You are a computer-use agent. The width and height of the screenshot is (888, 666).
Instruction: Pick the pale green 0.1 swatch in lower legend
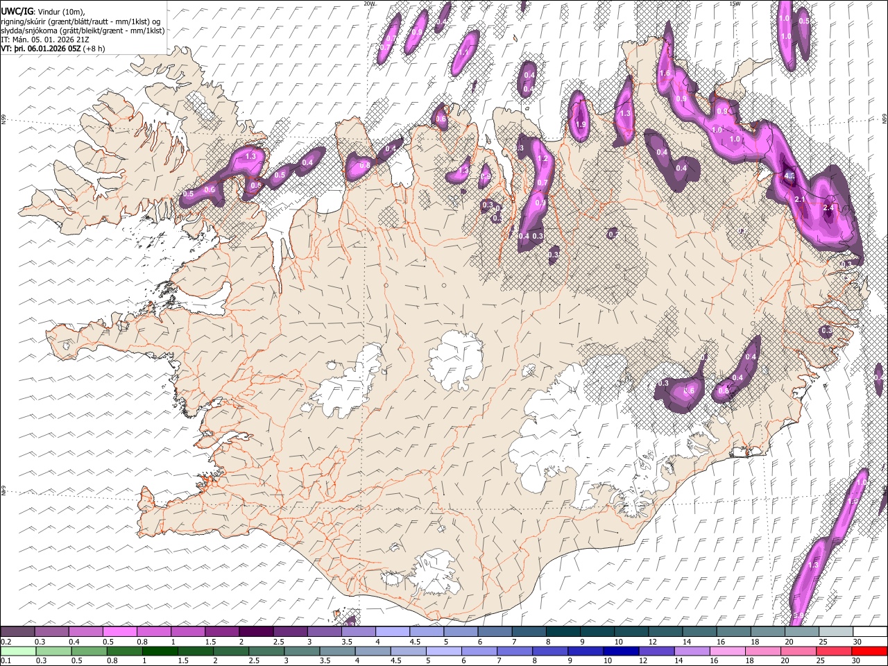(x=17, y=651)
